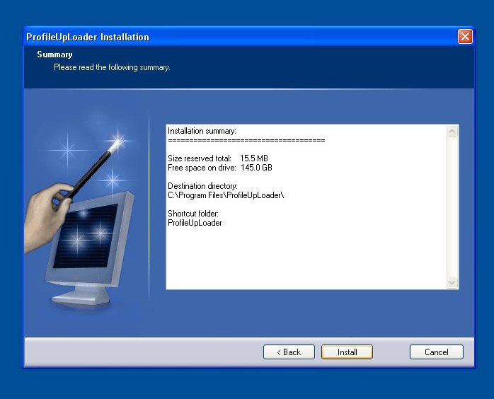Click the Install button
The image size is (494, 399).
[347, 352]
